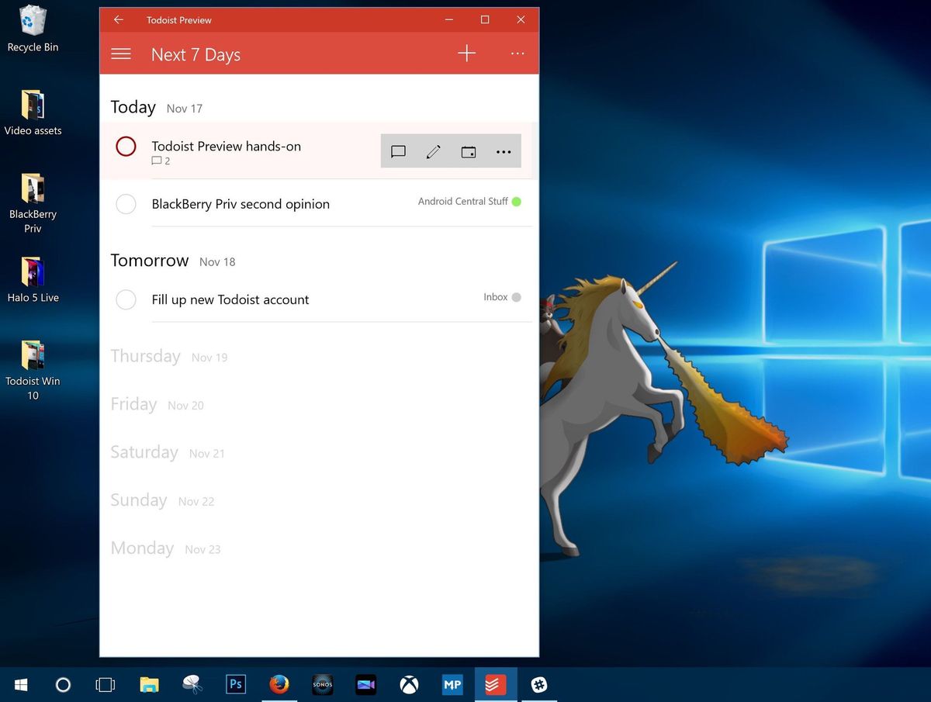Open the Windows Start menu
The image size is (931, 702).
(20, 684)
